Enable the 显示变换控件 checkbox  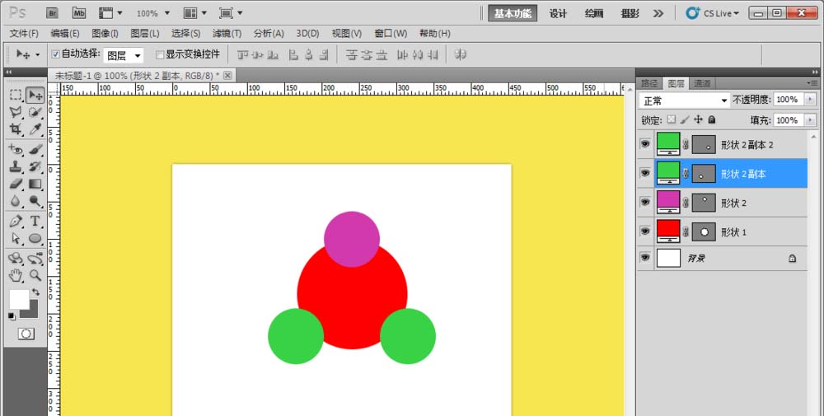[x=160, y=54]
